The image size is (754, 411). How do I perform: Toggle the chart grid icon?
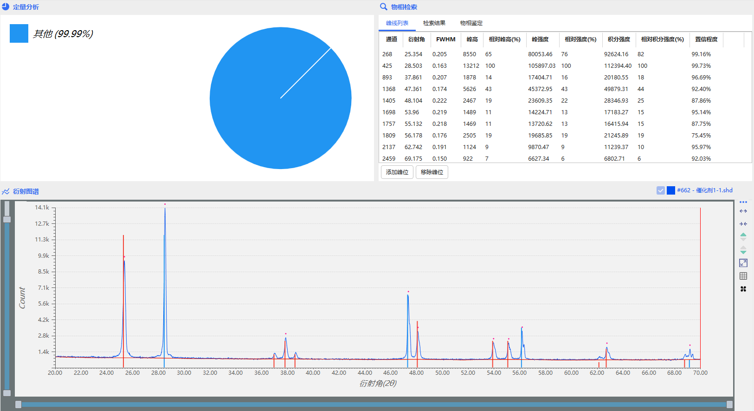coord(743,276)
